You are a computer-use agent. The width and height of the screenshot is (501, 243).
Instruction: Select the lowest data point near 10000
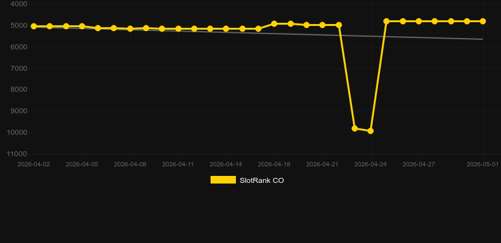point(370,131)
